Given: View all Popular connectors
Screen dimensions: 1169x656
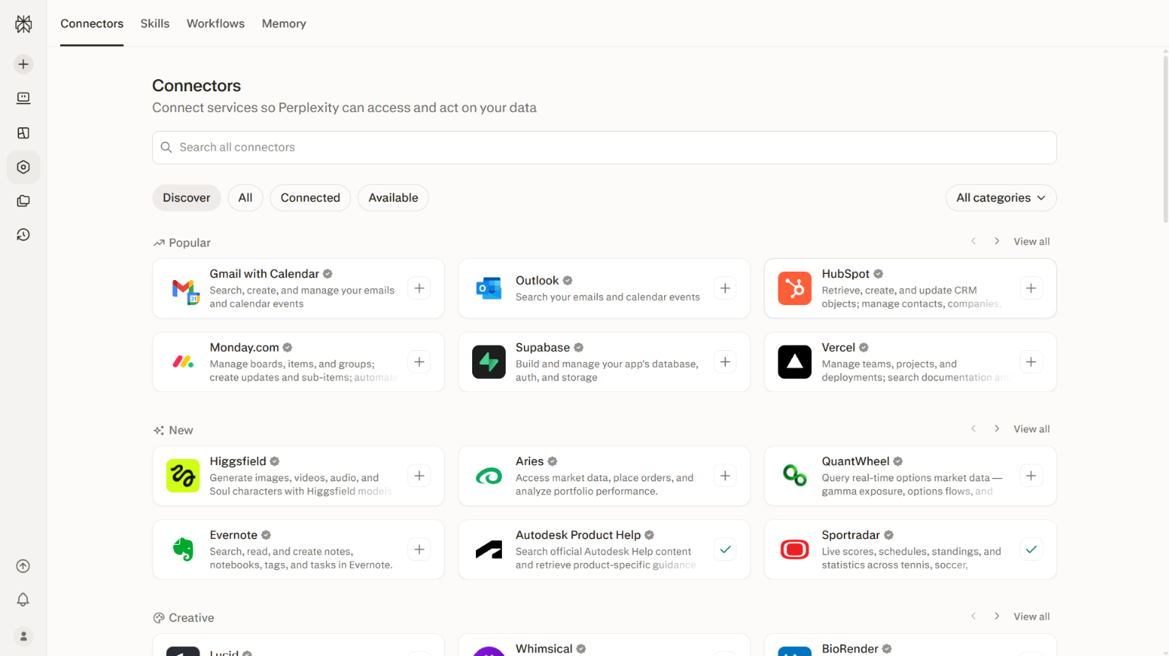Looking at the screenshot, I should click(x=1031, y=242).
